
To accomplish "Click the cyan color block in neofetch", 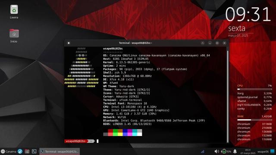I will pos(135,134).
